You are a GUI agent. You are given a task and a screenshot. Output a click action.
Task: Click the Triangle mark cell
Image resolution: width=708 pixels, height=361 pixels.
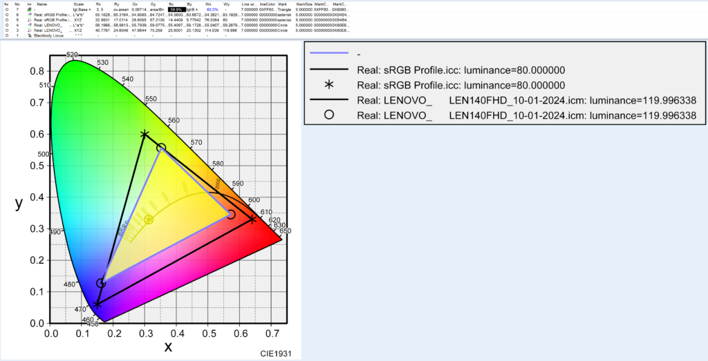coord(284,10)
